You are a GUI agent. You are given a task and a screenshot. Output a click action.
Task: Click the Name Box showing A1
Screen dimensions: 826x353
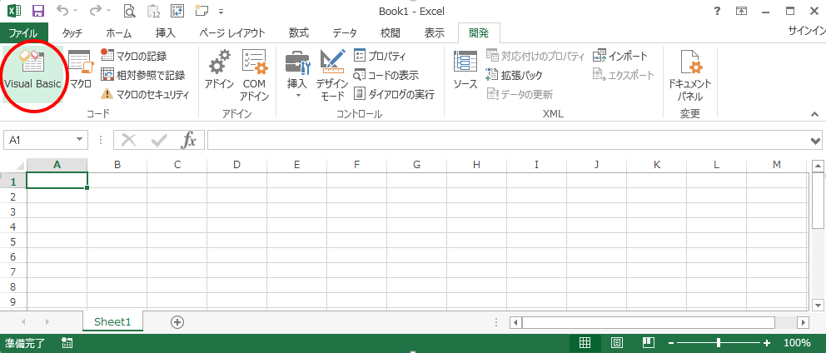click(39, 140)
